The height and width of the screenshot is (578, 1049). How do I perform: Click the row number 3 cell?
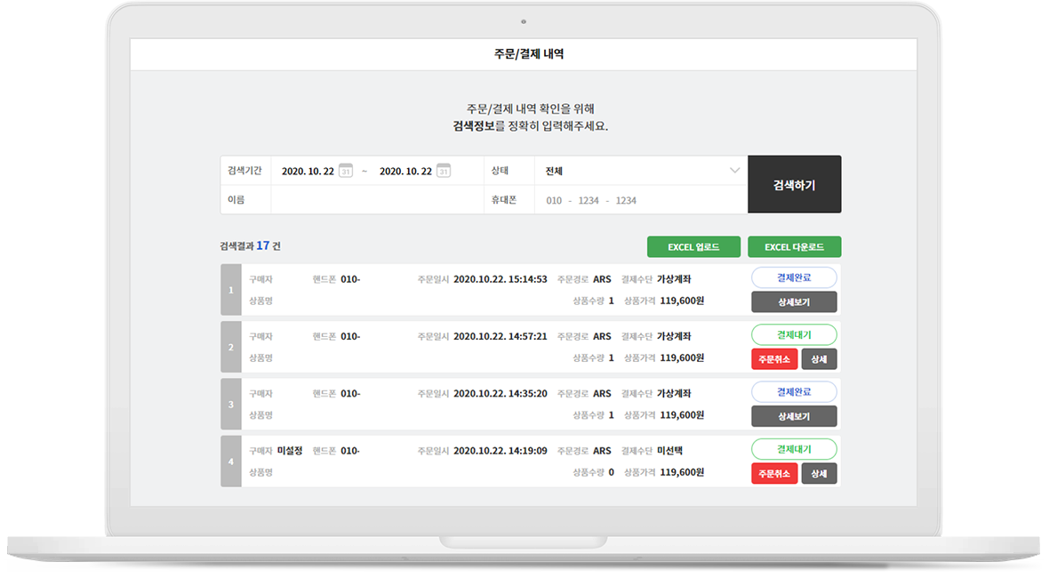pos(231,404)
